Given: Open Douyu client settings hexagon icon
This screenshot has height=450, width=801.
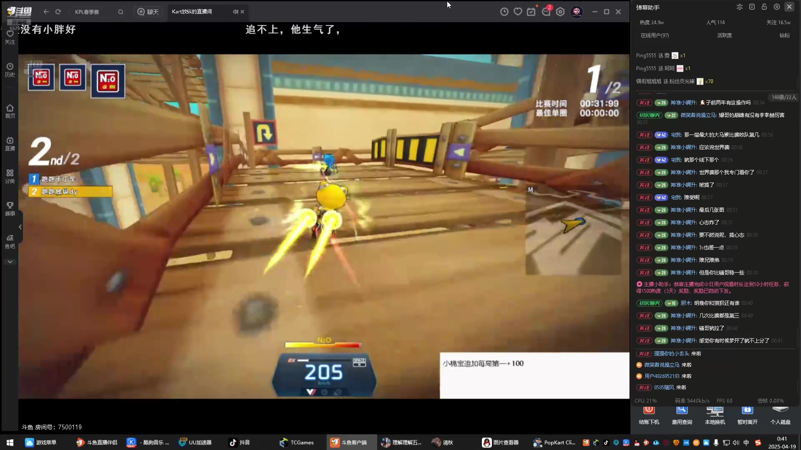Looking at the screenshot, I should coord(560,12).
